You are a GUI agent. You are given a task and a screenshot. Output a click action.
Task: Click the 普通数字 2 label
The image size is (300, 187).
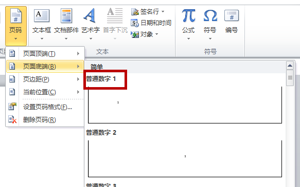click(x=101, y=133)
